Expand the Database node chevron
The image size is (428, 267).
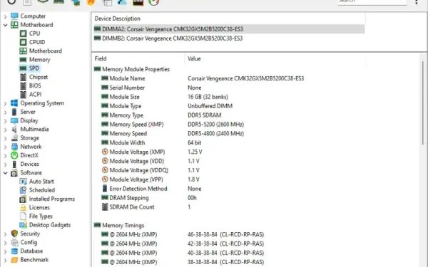click(x=5, y=251)
